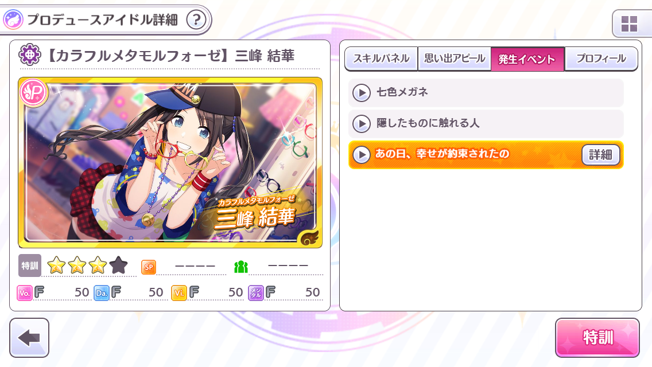Image resolution: width=652 pixels, height=367 pixels.
Task: Click the purple メンタル stat icon
Action: pos(256,292)
